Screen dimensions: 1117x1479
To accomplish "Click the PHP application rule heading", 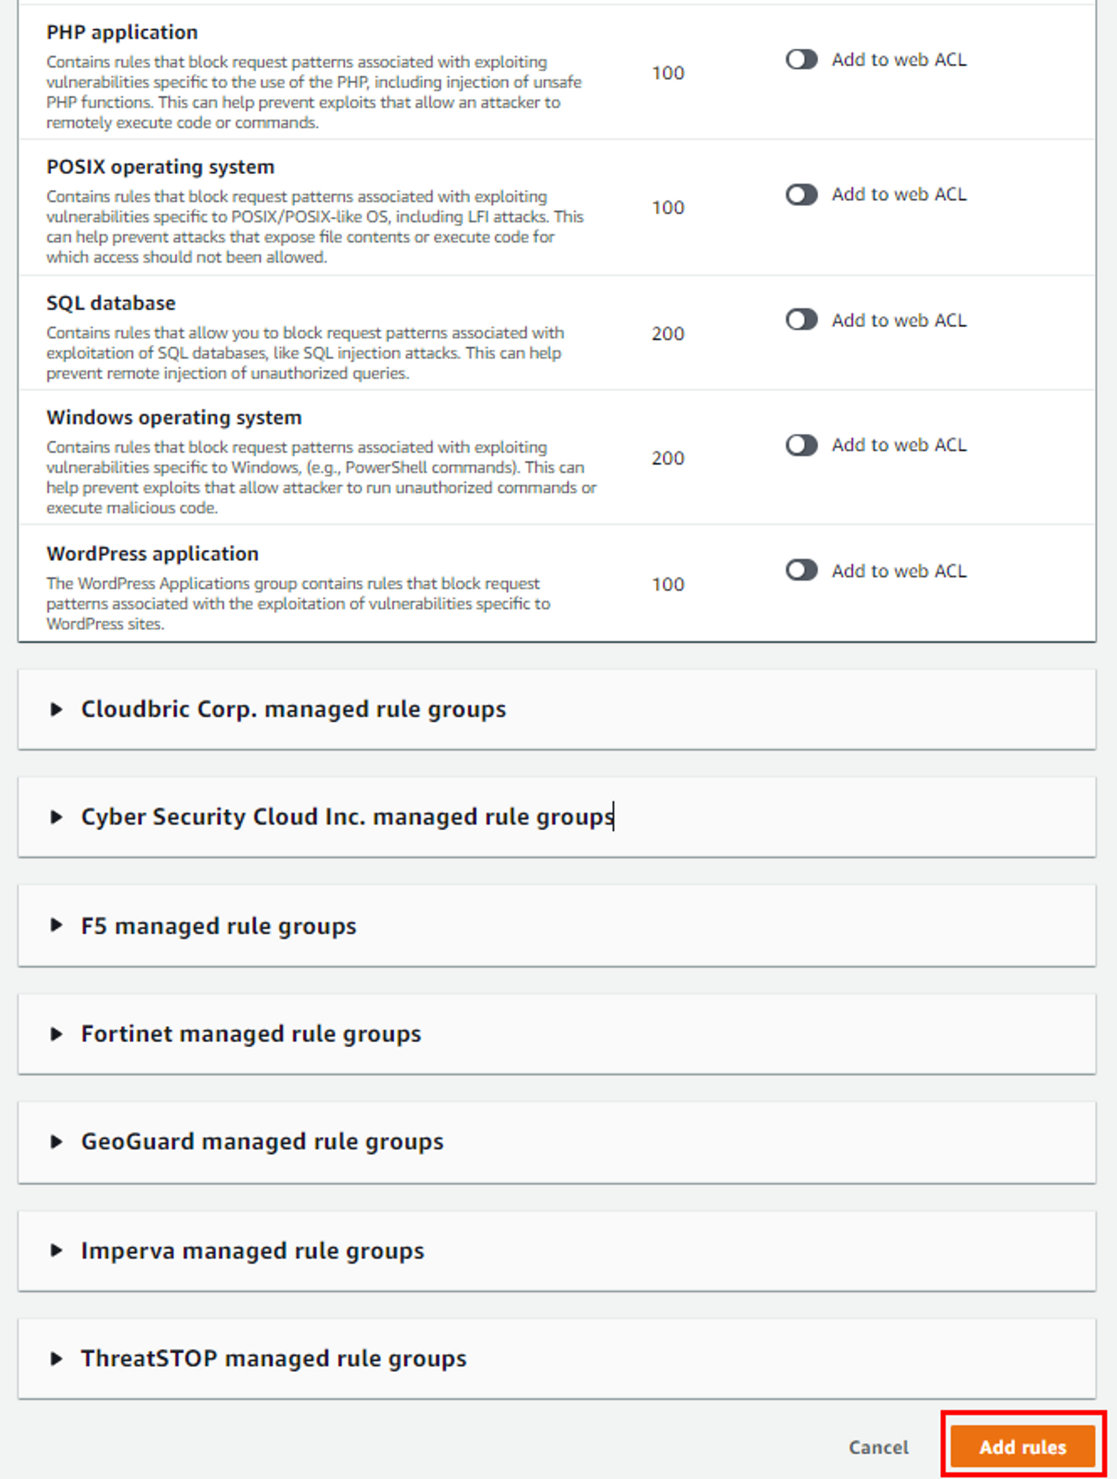I will pos(122,32).
